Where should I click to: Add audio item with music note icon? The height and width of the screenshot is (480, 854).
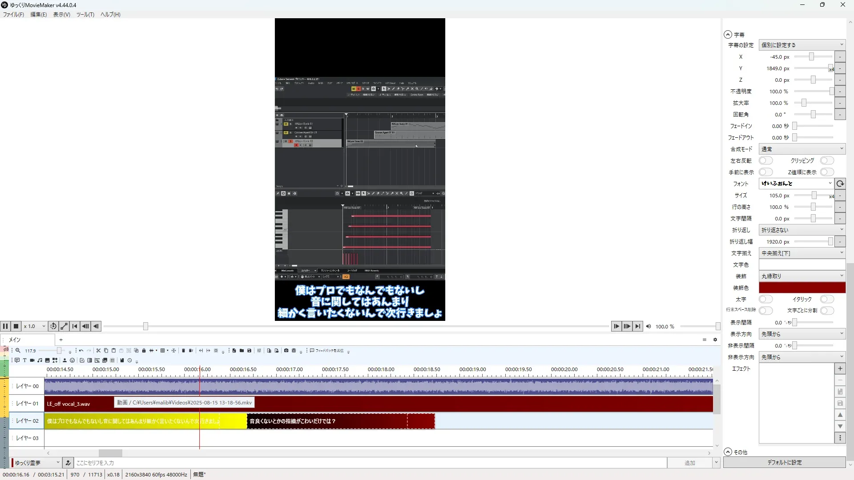[40, 360]
